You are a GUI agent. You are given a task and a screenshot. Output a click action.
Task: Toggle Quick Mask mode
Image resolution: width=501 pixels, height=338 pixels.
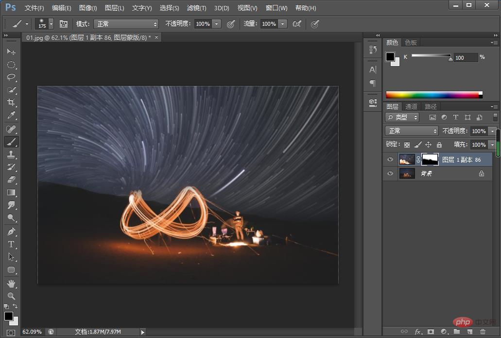click(11, 333)
